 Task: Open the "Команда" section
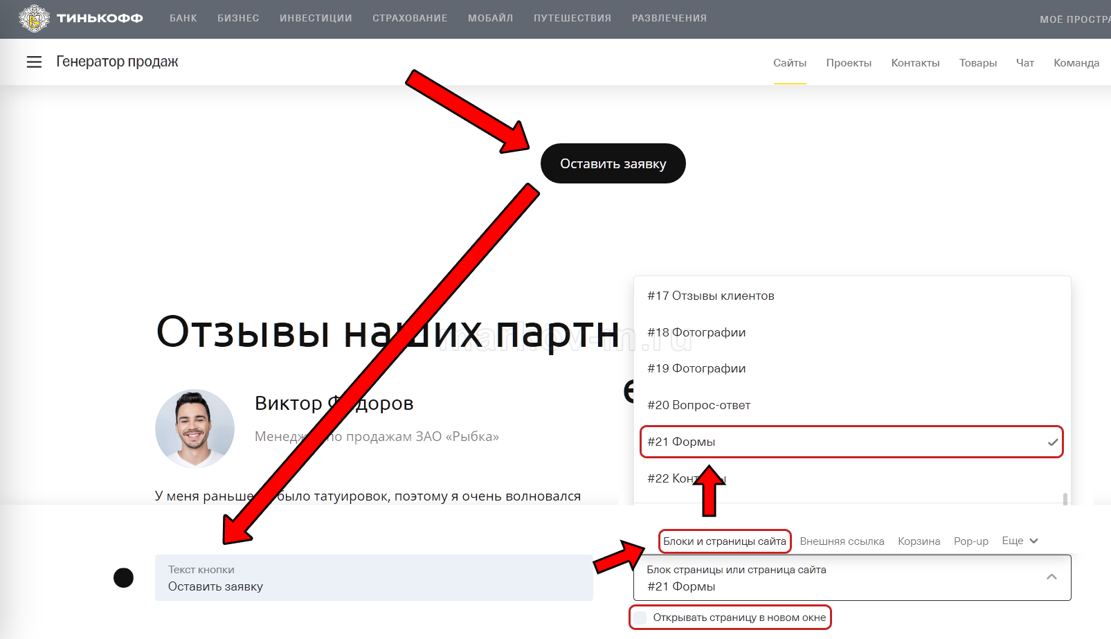1076,63
